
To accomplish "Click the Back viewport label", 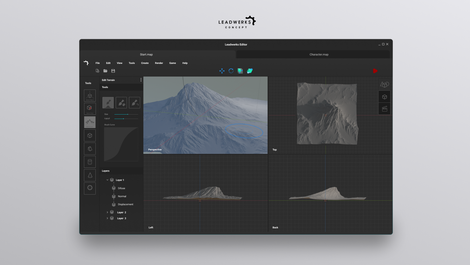I will coord(275,227).
